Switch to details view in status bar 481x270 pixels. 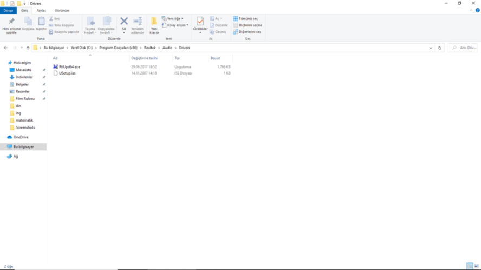(470, 266)
